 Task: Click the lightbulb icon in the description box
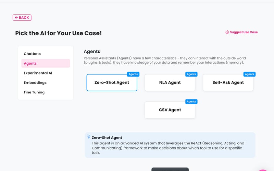click(x=89, y=136)
